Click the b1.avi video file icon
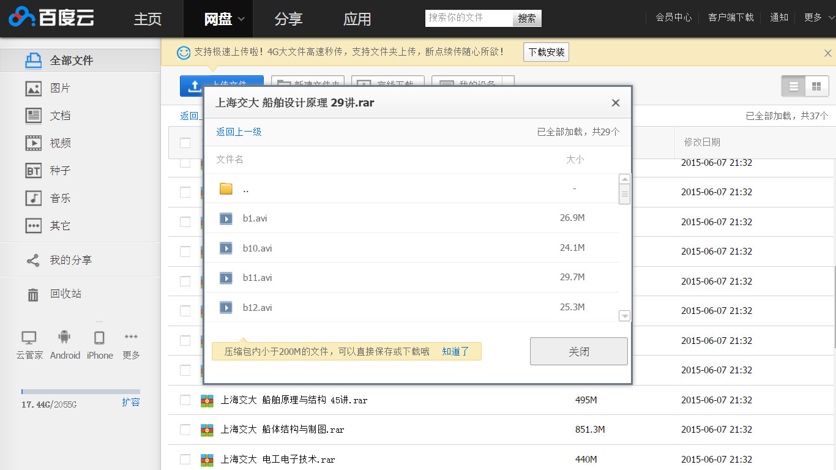The height and width of the screenshot is (470, 836). click(226, 218)
